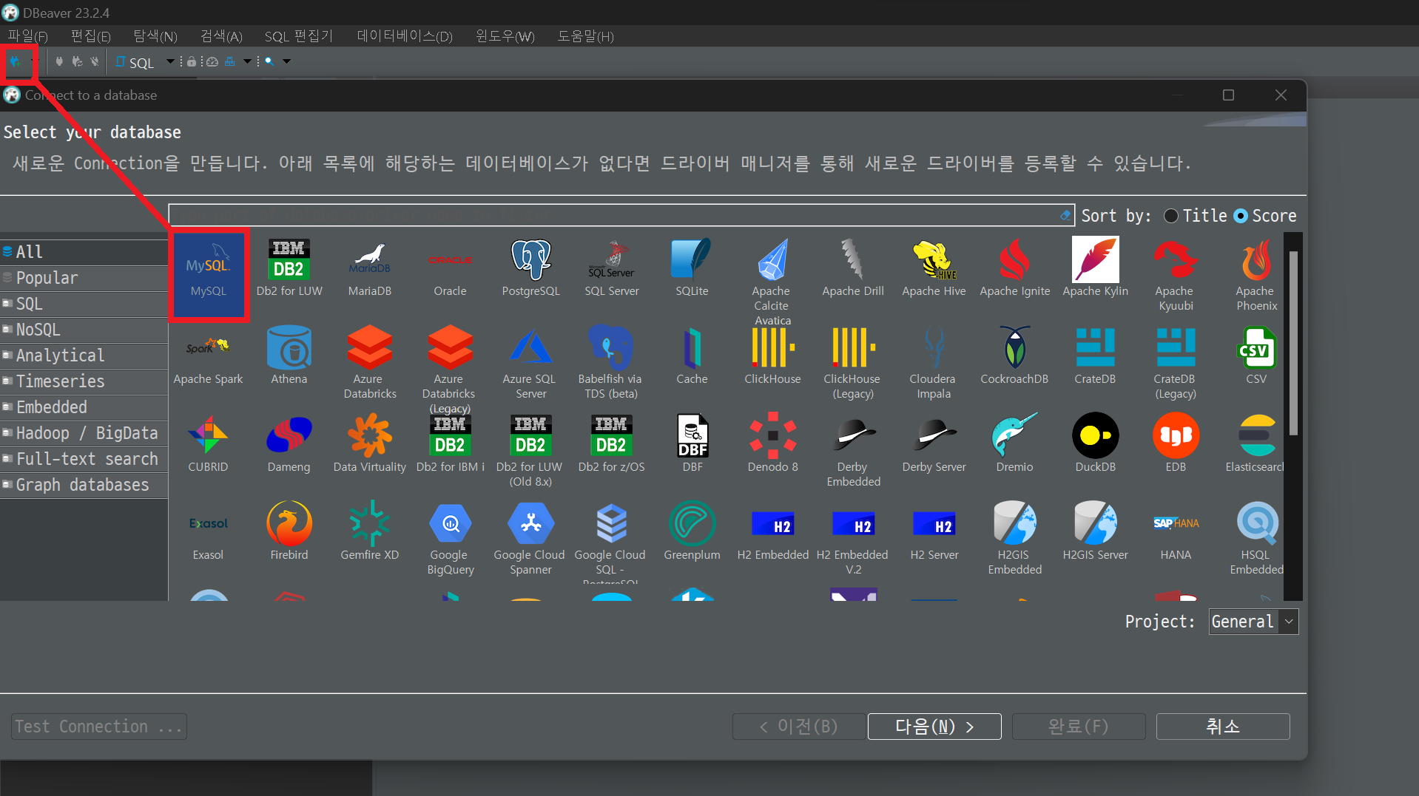Pick the Apache Hive driver
Viewport: 1419px width, 796px height.
click(x=934, y=268)
